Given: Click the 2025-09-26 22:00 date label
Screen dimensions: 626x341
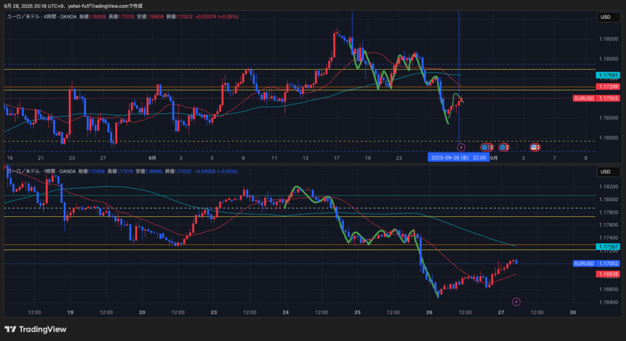Looking at the screenshot, I should [458, 158].
